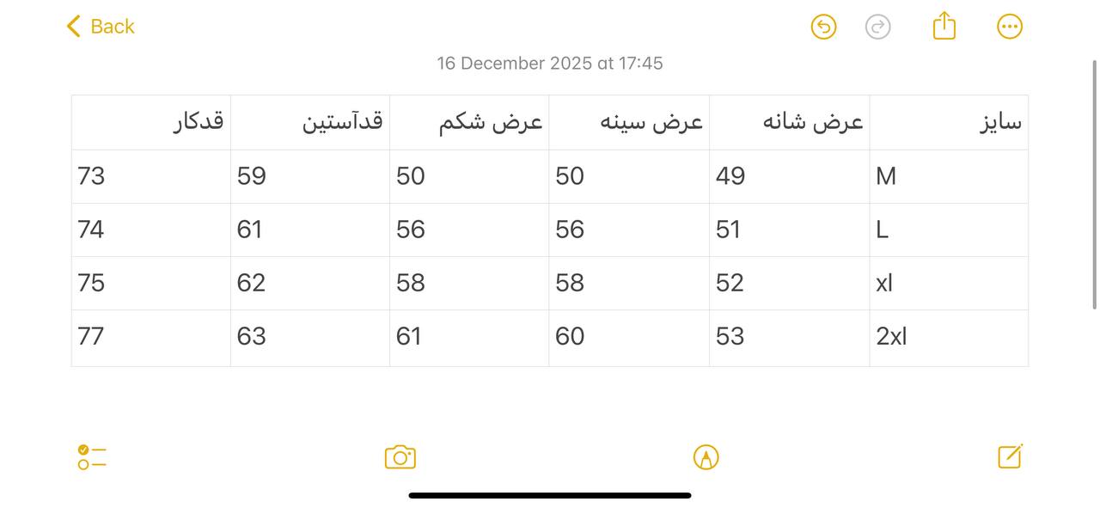The height and width of the screenshot is (508, 1100).
Task: Redo the last edit
Action: [877, 27]
